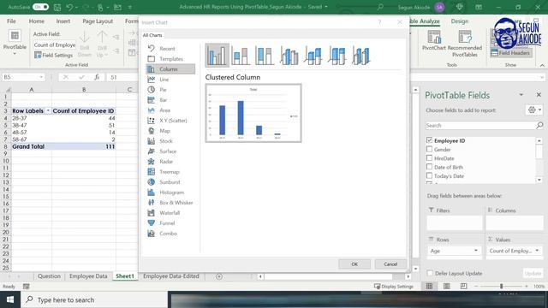Image resolution: width=548 pixels, height=308 pixels.
Task: Pick the 100% Stacked Column subtype icon
Action: point(265,56)
